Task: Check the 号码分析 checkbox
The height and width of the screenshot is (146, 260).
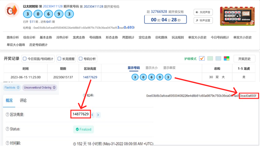Action: (80, 58)
